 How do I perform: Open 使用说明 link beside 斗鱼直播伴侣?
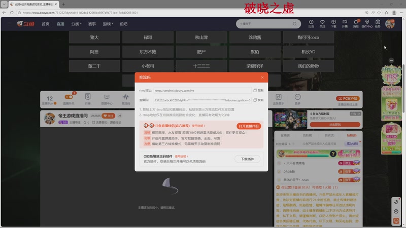click(198, 126)
